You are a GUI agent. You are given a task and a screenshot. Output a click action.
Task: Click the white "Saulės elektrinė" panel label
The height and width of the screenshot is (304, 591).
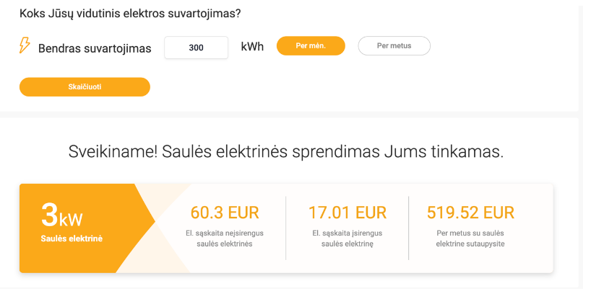click(x=72, y=238)
